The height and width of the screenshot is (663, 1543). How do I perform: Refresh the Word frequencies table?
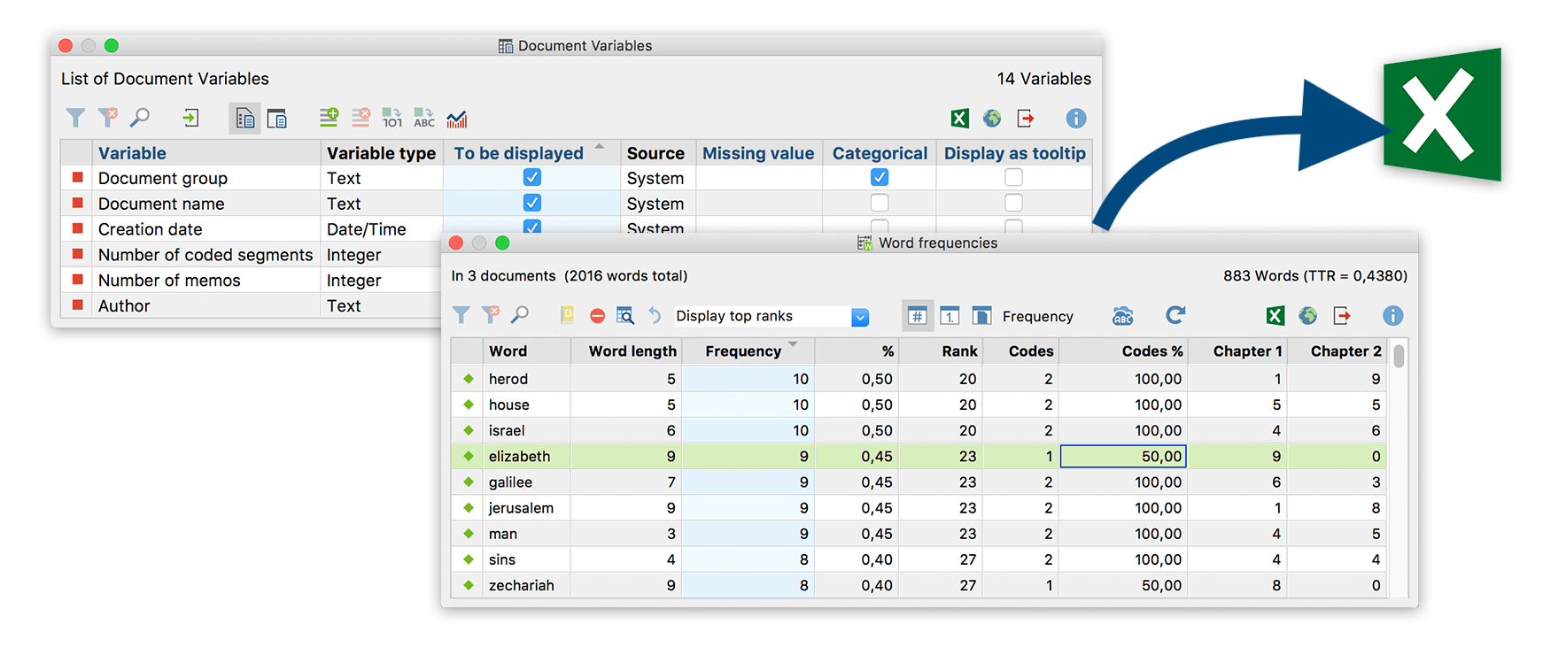1175,315
